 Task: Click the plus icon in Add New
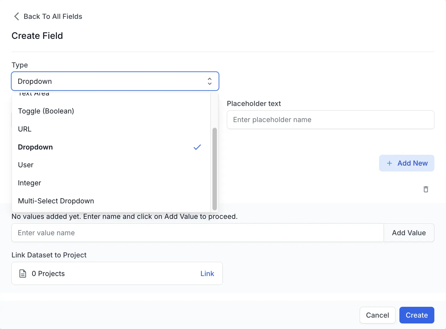pos(389,163)
